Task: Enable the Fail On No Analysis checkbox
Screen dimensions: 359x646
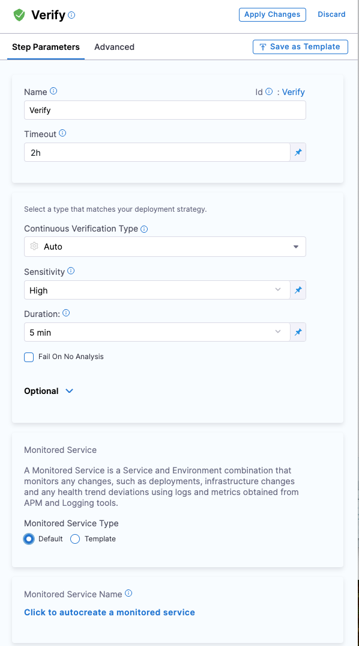Action: click(28, 357)
